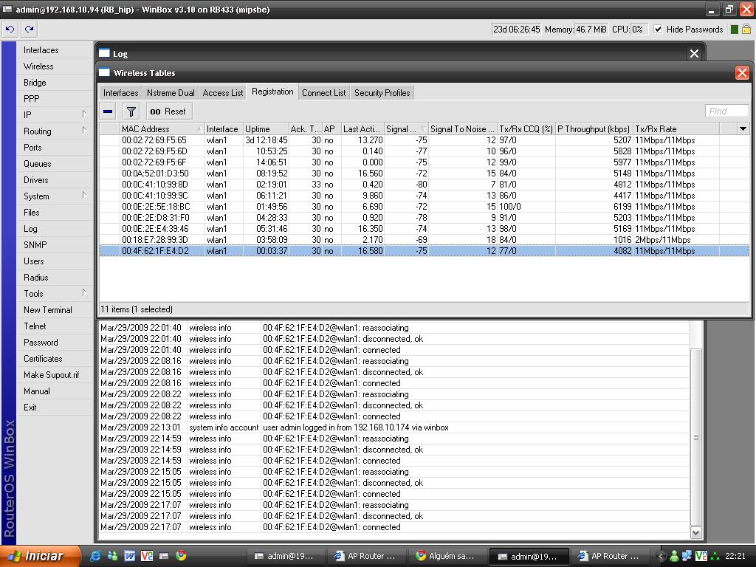Image resolution: width=756 pixels, height=567 pixels.
Task: Click the Messenger icon in system tray
Action: pos(675,557)
